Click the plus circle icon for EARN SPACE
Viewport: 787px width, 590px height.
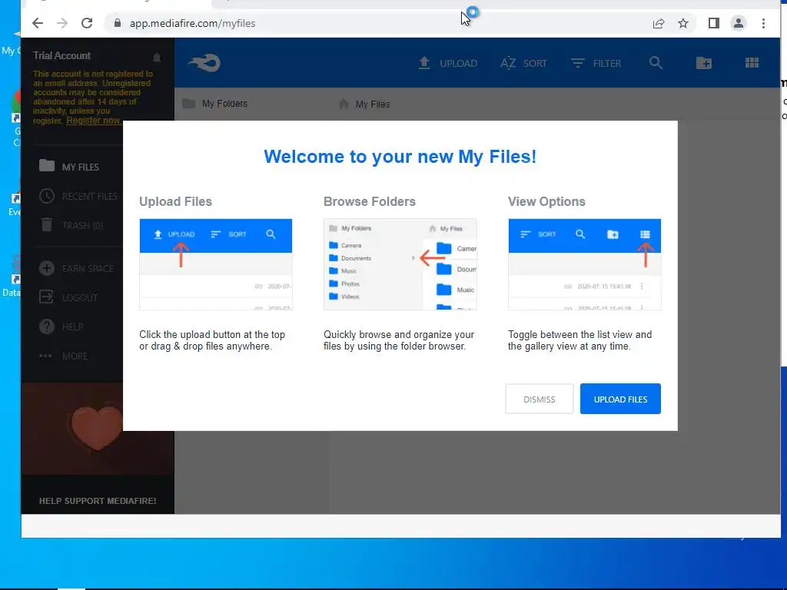point(47,268)
